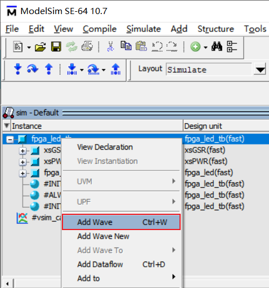This screenshot has width=269, height=288.
Task: Click the green Add plus icon
Action: coord(195,47)
